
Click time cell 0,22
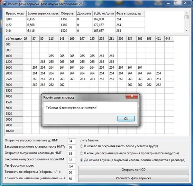(16, 25)
